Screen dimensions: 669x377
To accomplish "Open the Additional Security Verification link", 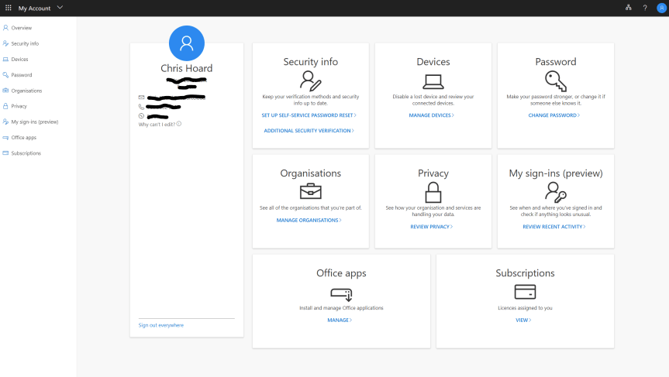I will (309, 131).
